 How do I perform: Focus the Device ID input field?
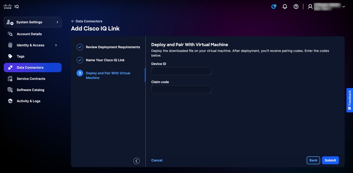point(181,71)
